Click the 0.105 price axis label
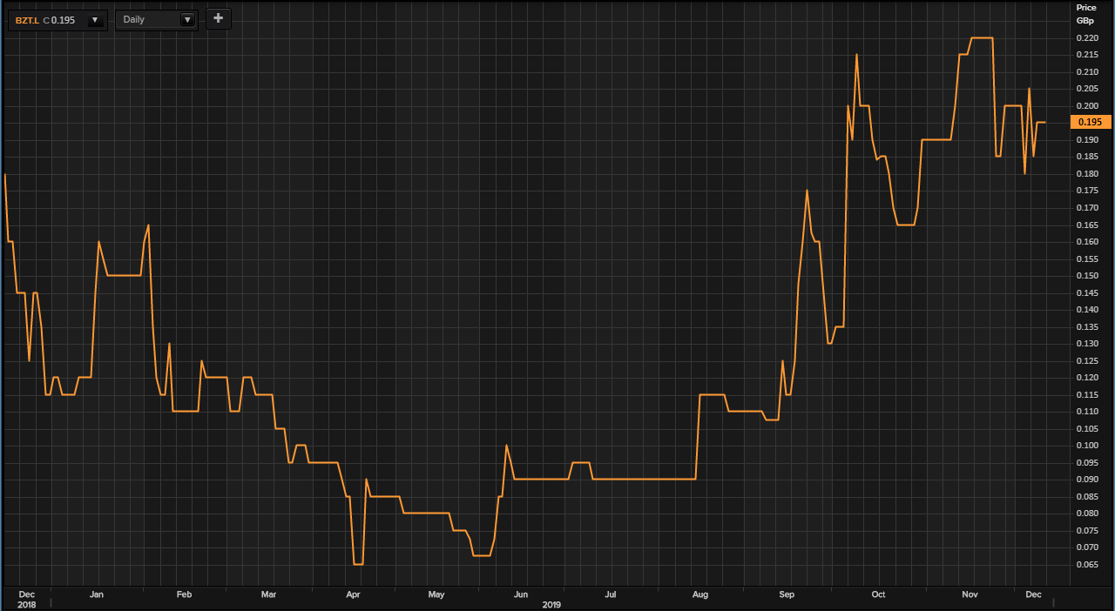 (1087, 428)
